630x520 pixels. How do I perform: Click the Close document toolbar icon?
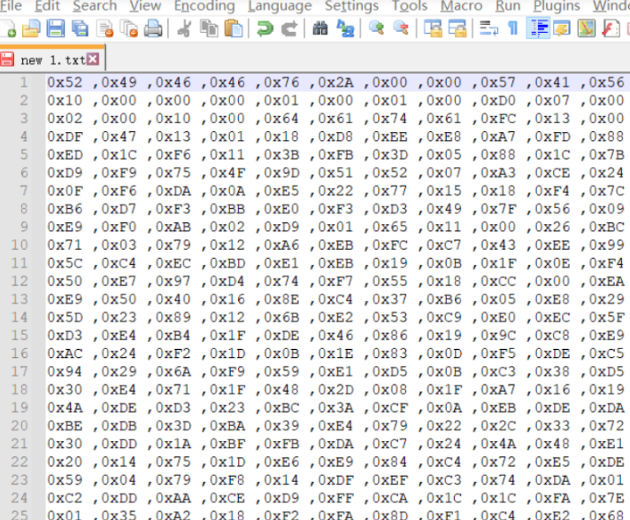(105, 28)
